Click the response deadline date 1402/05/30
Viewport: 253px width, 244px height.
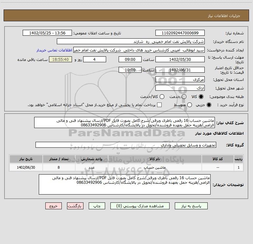[180, 59]
